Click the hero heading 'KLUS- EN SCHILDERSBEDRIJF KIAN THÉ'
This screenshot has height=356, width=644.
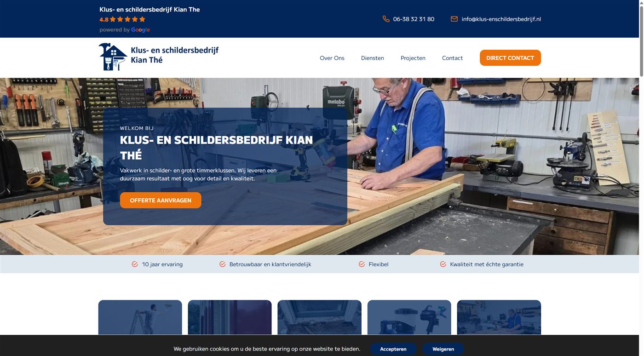tap(216, 147)
